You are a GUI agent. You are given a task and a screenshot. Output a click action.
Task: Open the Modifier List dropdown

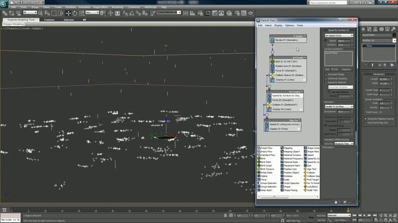tap(379, 40)
